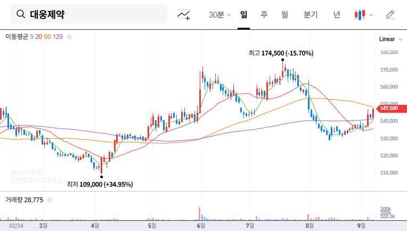Select the 일 daily tab

click(x=243, y=14)
